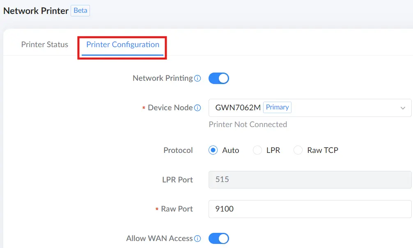The width and height of the screenshot is (413, 248).
Task: Click the Allow WAN Access info icon
Action: pyautogui.click(x=197, y=239)
